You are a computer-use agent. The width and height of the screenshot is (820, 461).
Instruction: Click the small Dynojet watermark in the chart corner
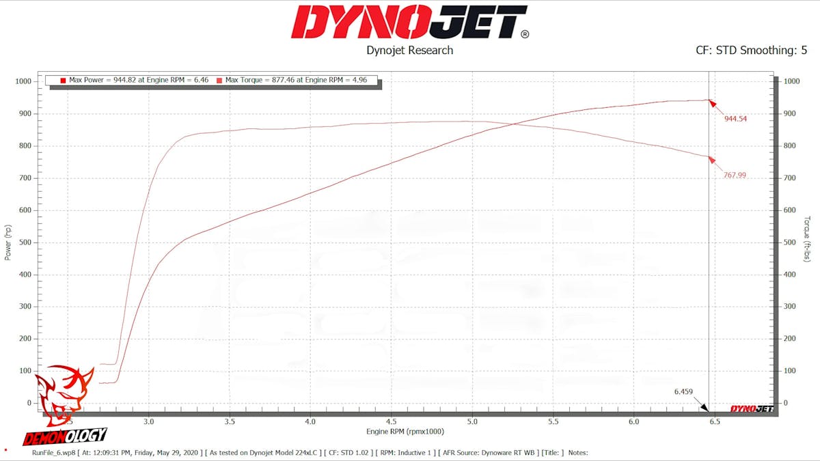[752, 408]
